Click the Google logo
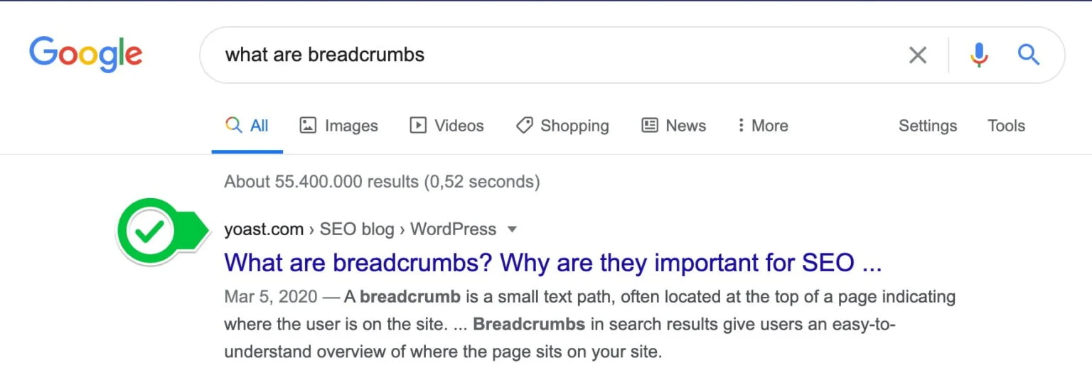This screenshot has width=1092, height=375. point(86,54)
